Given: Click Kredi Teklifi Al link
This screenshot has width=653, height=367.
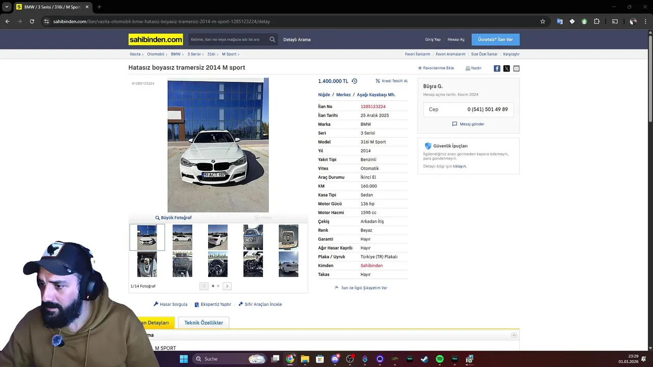Looking at the screenshot, I should pos(391,81).
